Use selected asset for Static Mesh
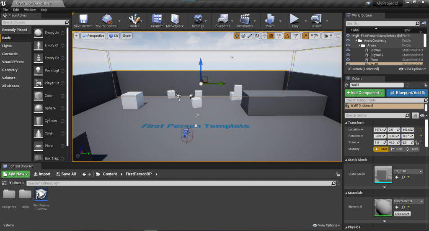 (x=397, y=177)
